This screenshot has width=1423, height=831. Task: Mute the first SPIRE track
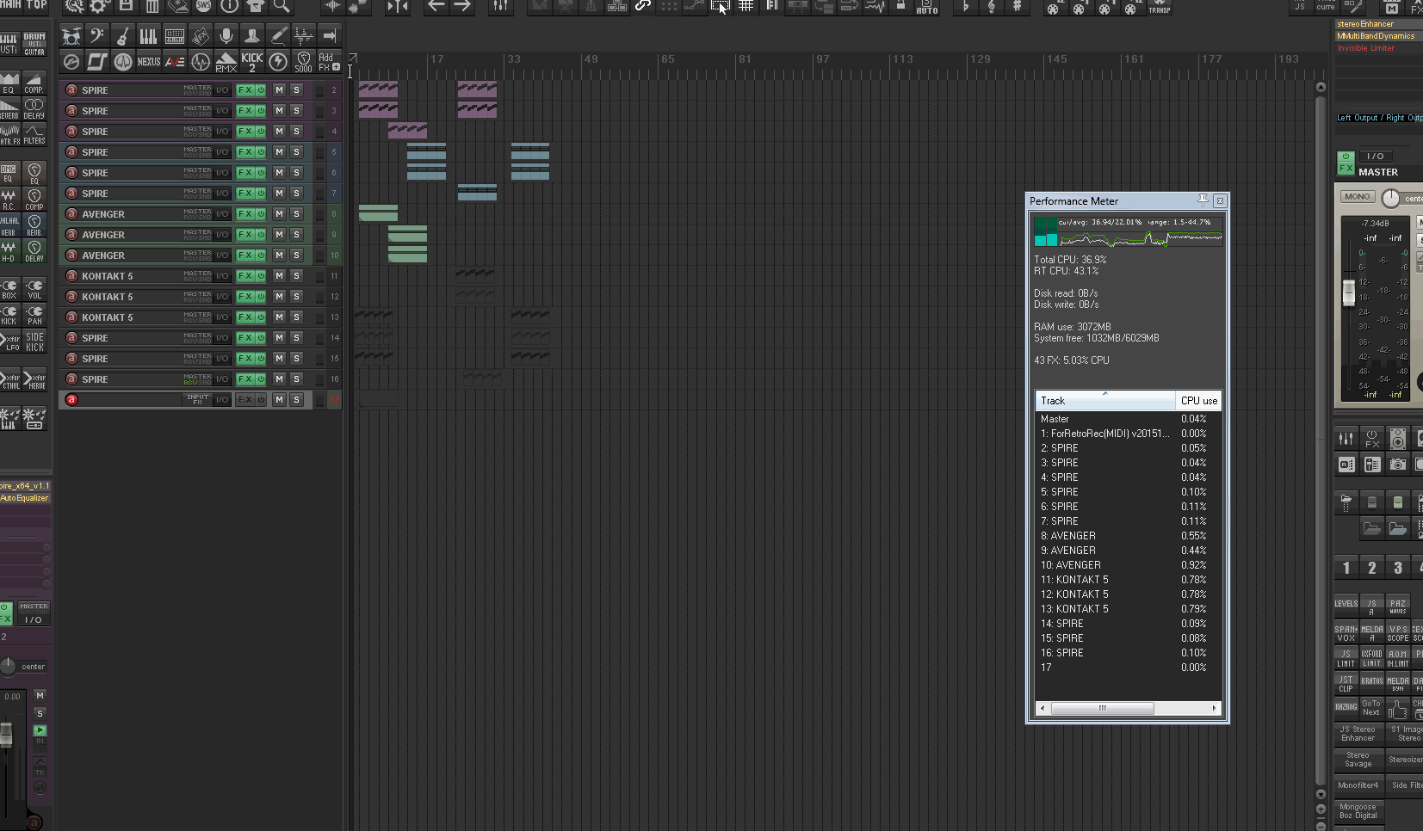coord(279,90)
